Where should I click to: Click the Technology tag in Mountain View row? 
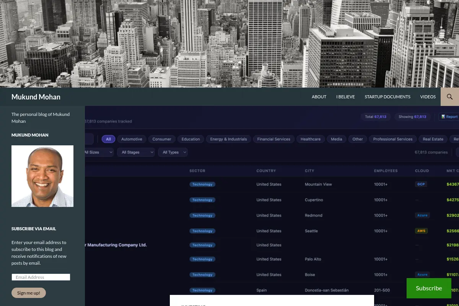pos(202,184)
